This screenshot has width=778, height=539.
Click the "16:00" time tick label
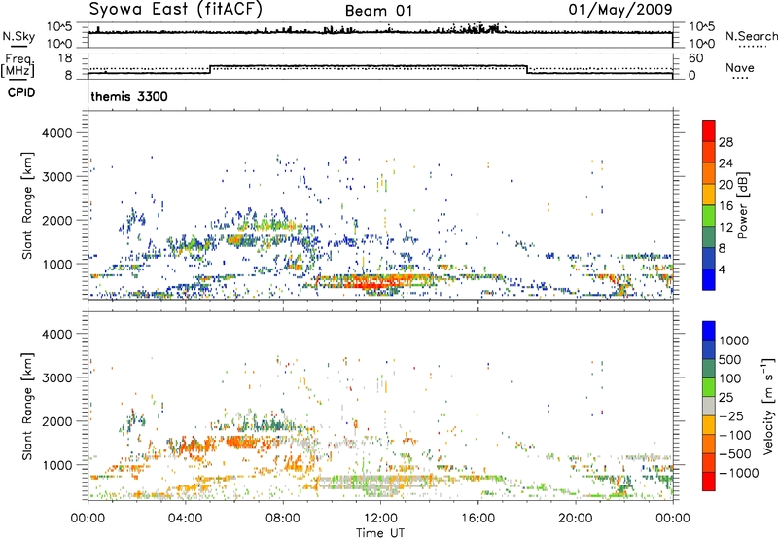click(477, 519)
